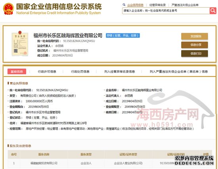Click the 国家企业信用信息公示系统 site title
This screenshot has width=218, height=169.
(59, 7)
